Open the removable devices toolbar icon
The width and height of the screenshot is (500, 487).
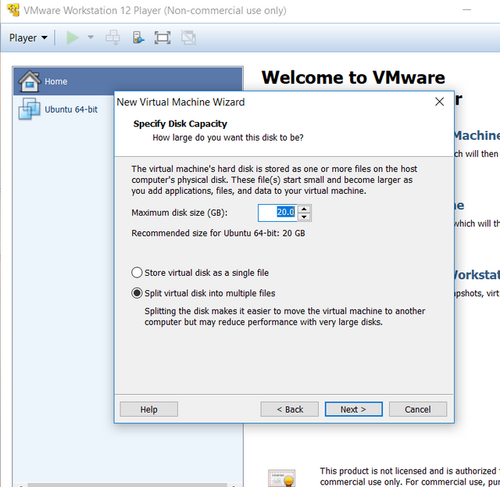pyautogui.click(x=138, y=38)
